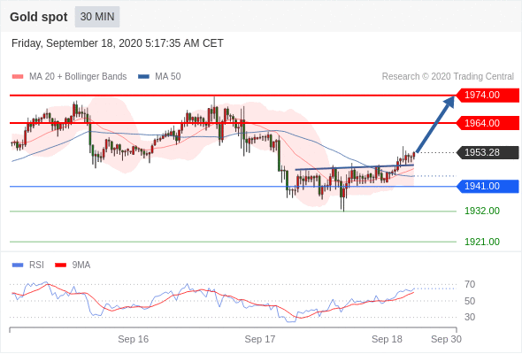Click the 30 MIN timeframe button
The height and width of the screenshot is (354, 522).
pos(97,17)
